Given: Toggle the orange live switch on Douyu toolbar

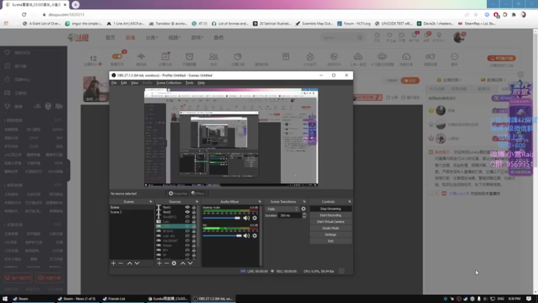Looking at the screenshot, I should 117,57.
